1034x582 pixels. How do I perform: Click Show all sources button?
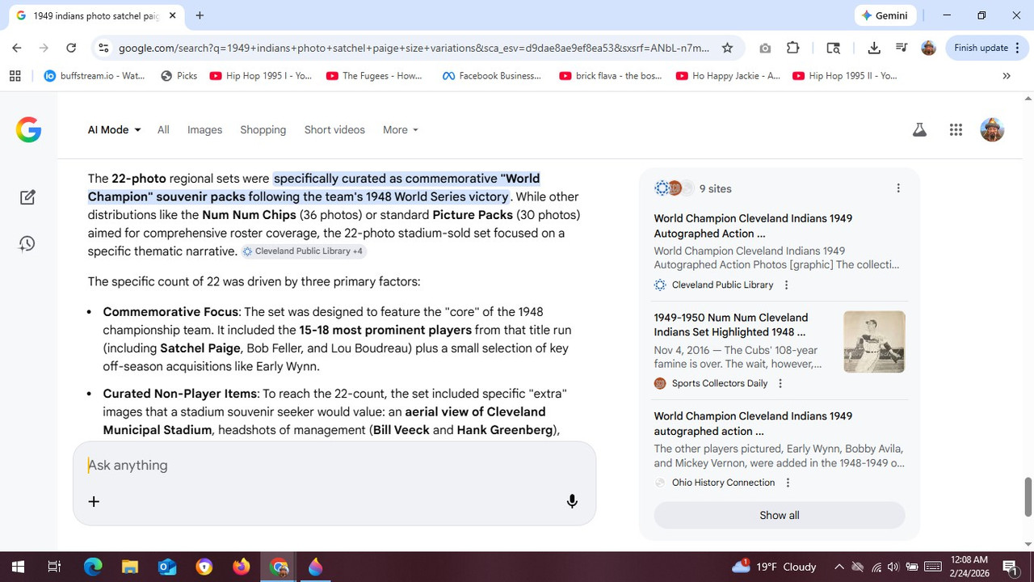(780, 515)
